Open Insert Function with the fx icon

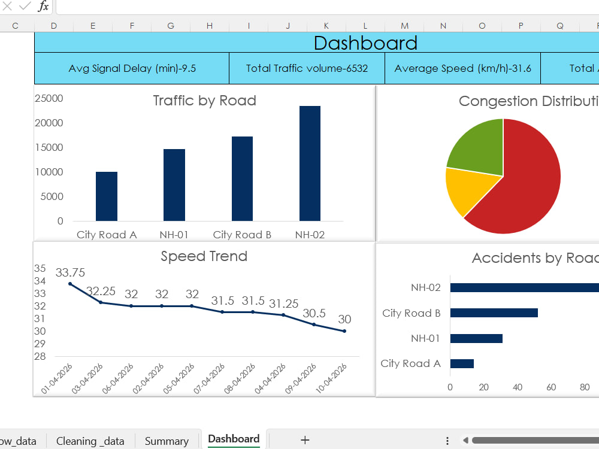[43, 6]
